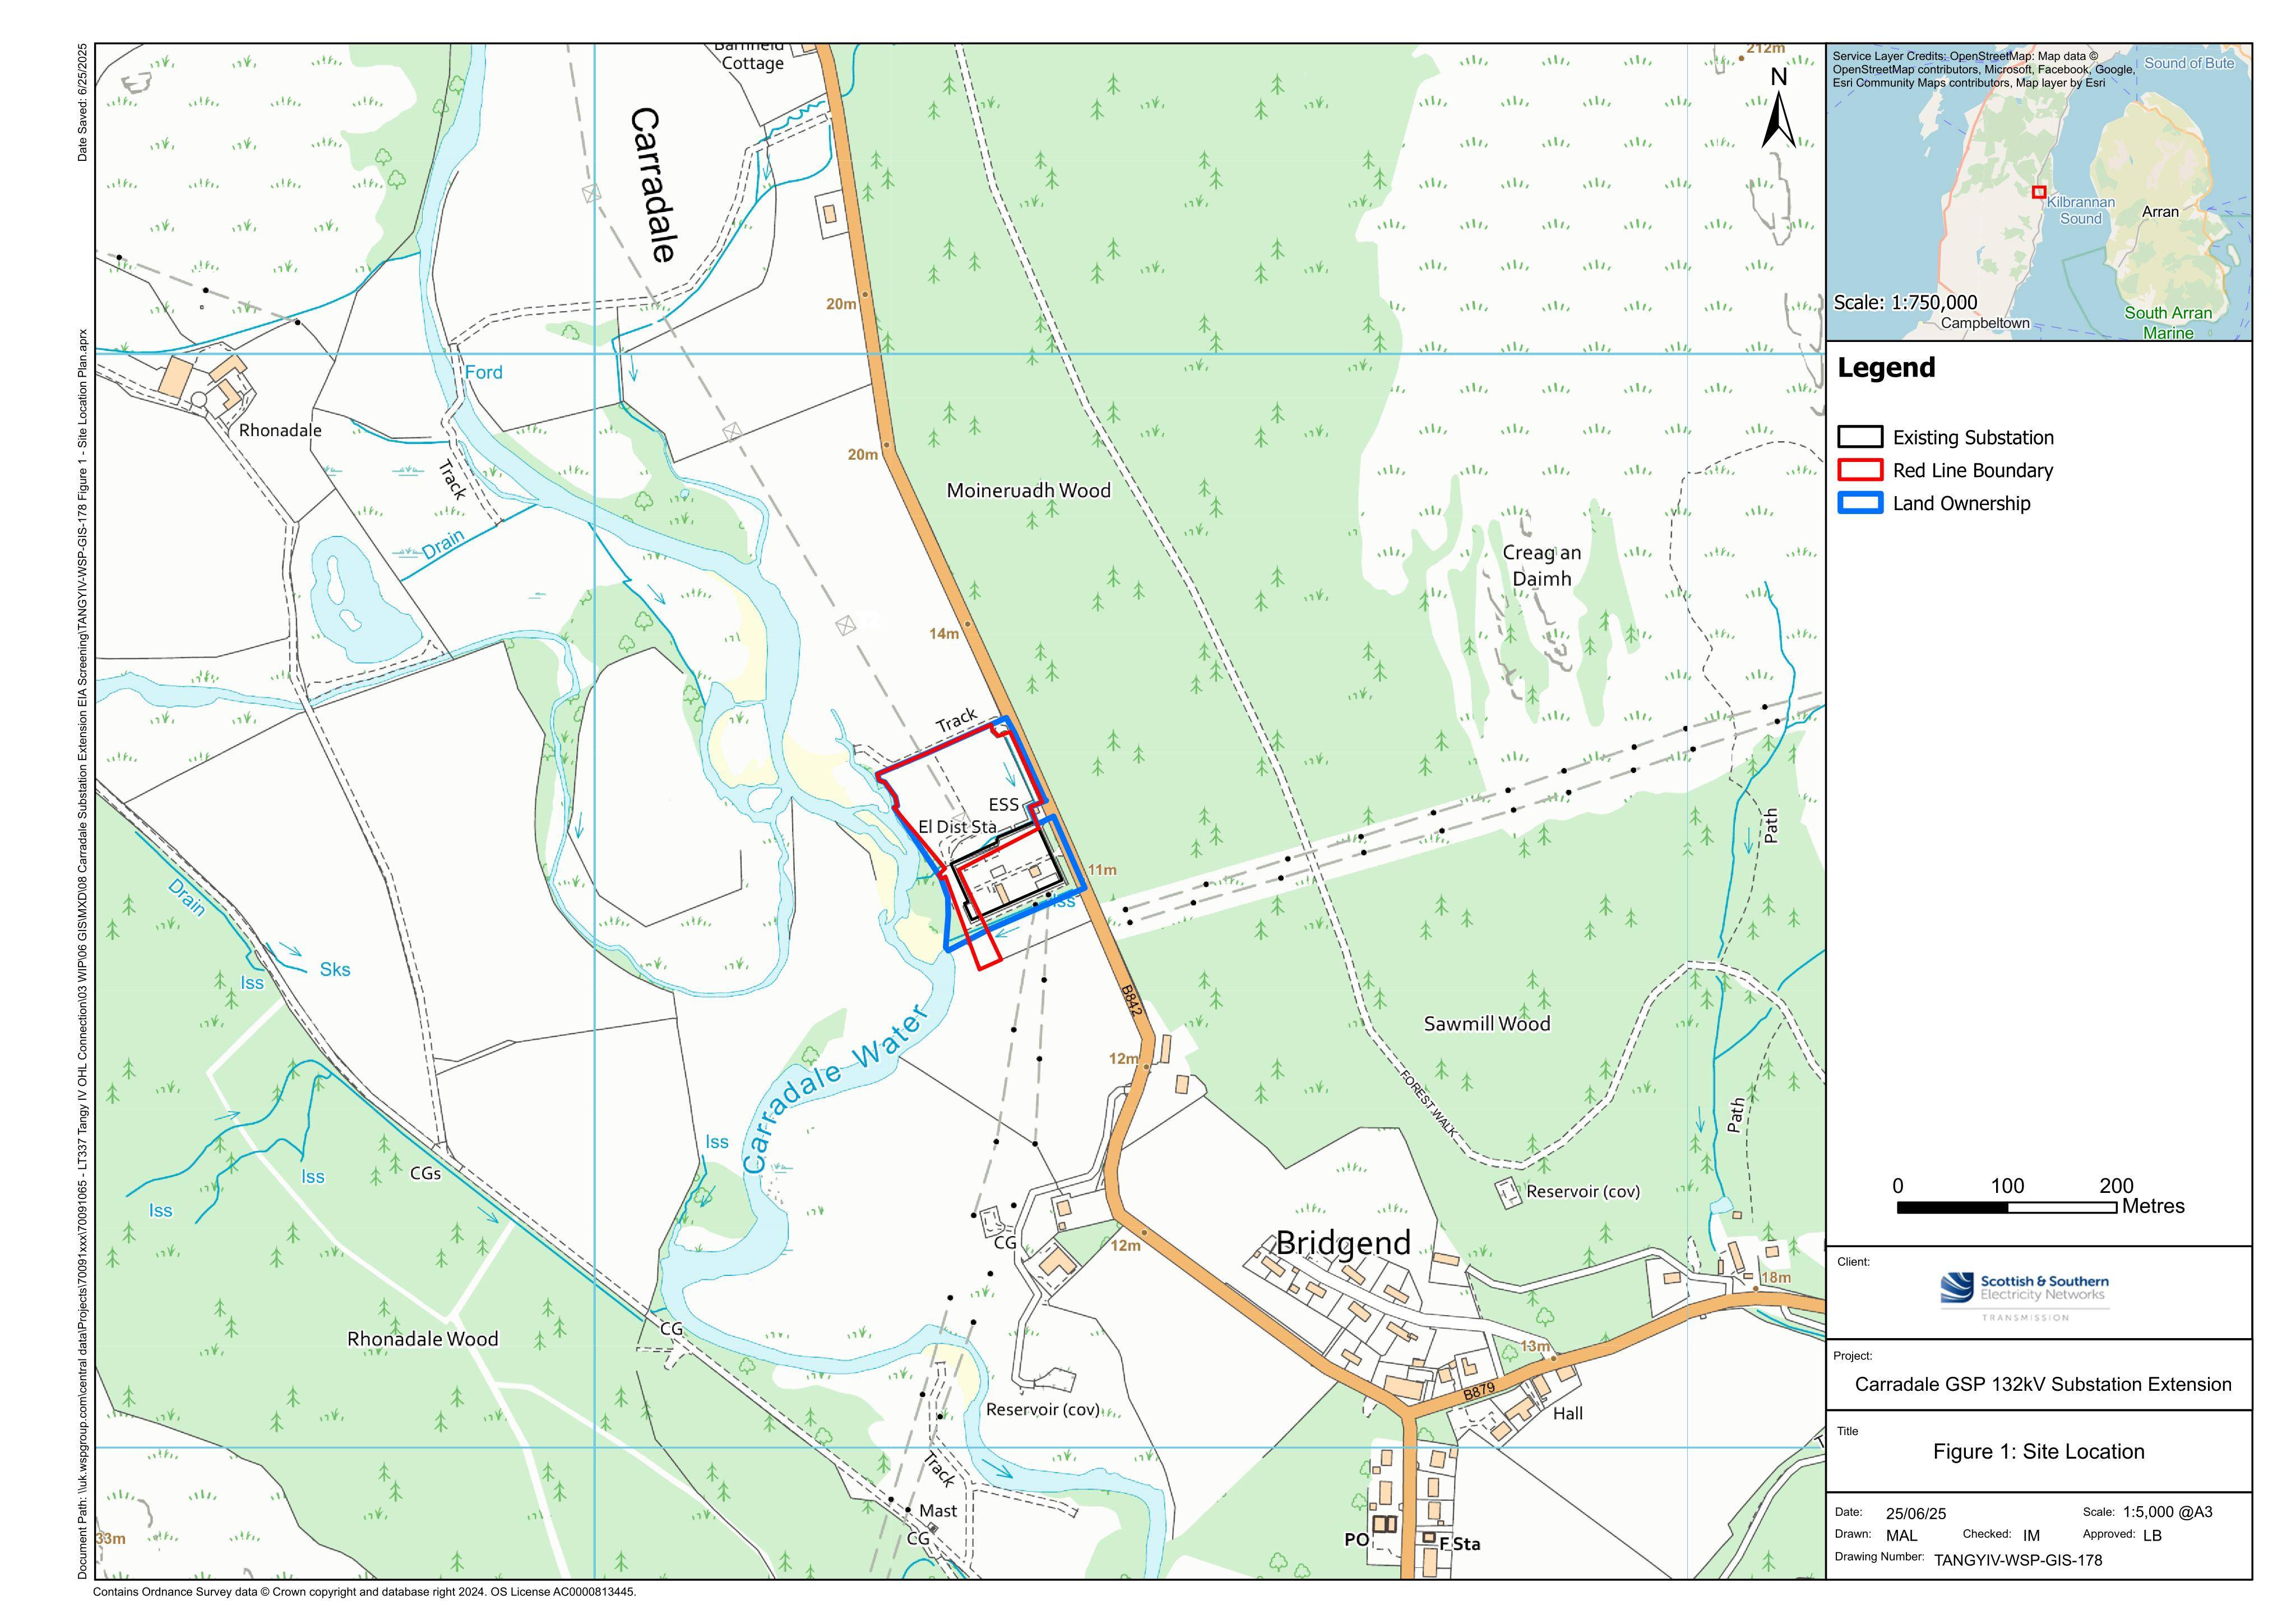Click the 'Figure 1: Site Location' title
The image size is (2296, 1624).
2038,1452
